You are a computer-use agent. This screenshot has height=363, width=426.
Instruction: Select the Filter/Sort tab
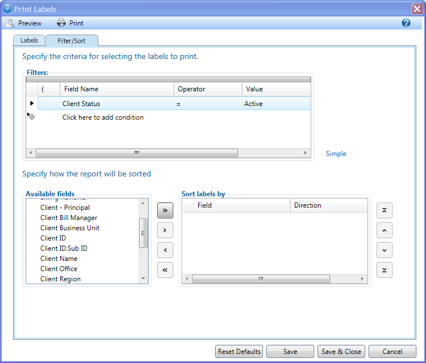(72, 41)
